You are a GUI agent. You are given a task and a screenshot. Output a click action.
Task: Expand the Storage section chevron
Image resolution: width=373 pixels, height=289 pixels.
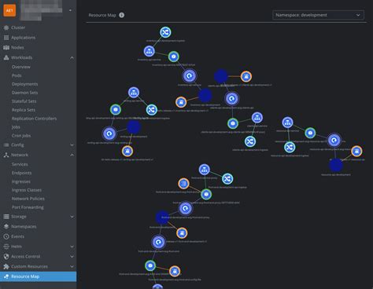[x=72, y=217]
